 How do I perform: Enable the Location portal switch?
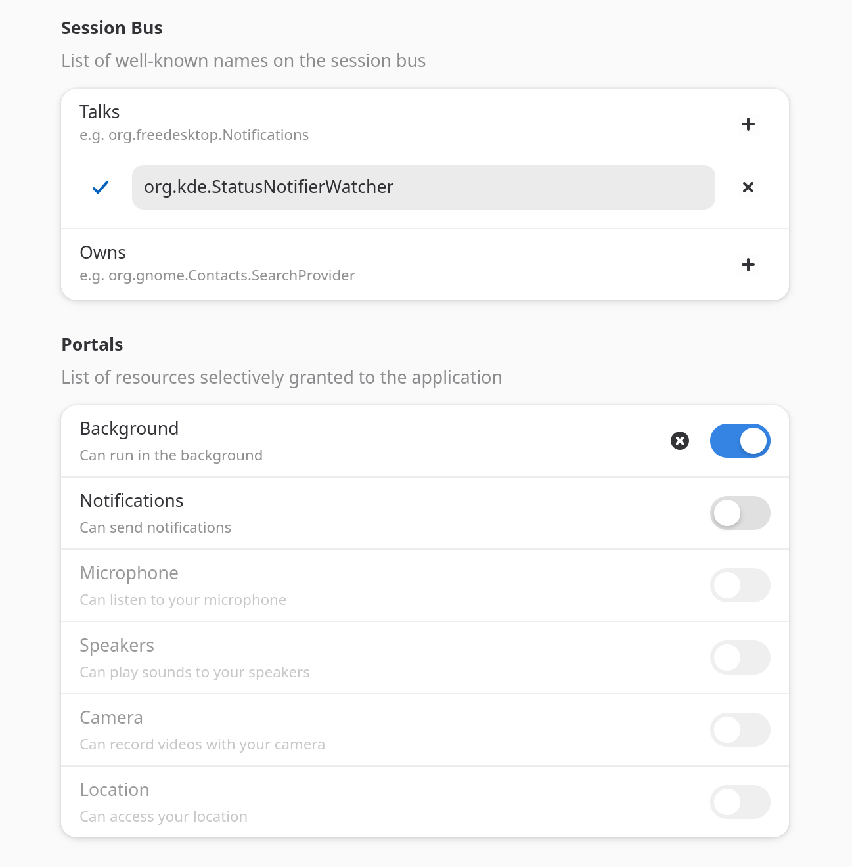pyautogui.click(x=740, y=802)
